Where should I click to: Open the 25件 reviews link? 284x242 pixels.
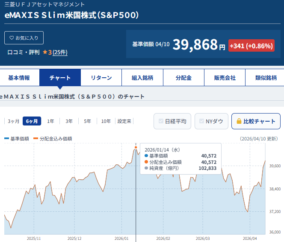[60, 52]
